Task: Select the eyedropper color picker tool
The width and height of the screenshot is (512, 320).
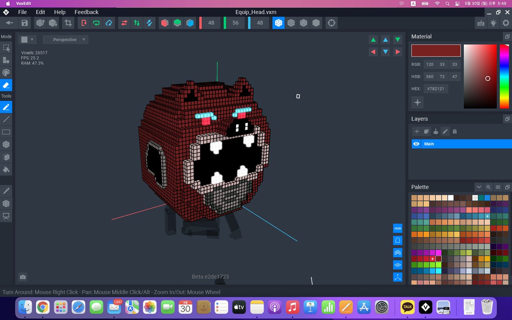Action: click(x=6, y=190)
